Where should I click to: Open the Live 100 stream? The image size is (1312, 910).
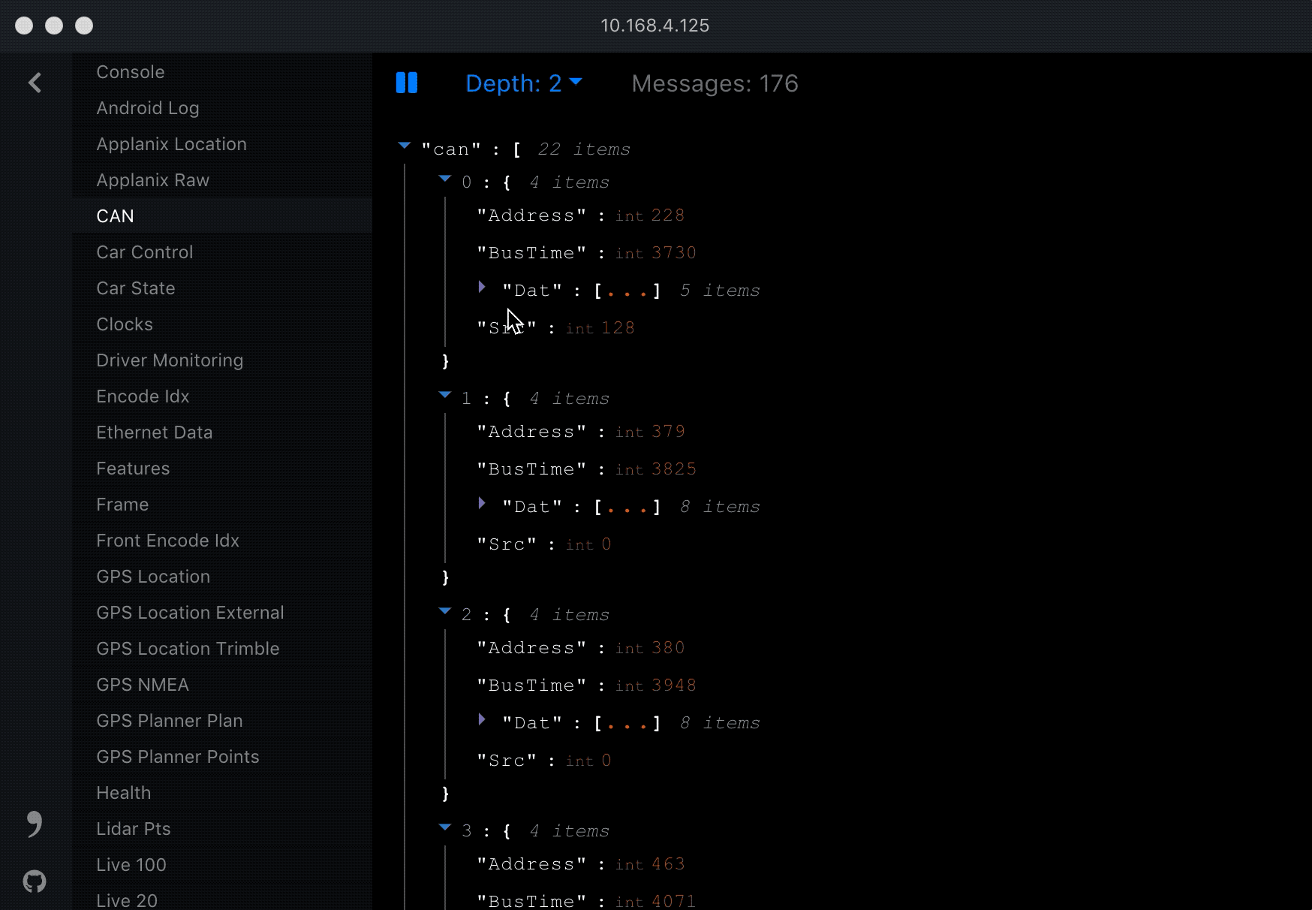pyautogui.click(x=222, y=865)
